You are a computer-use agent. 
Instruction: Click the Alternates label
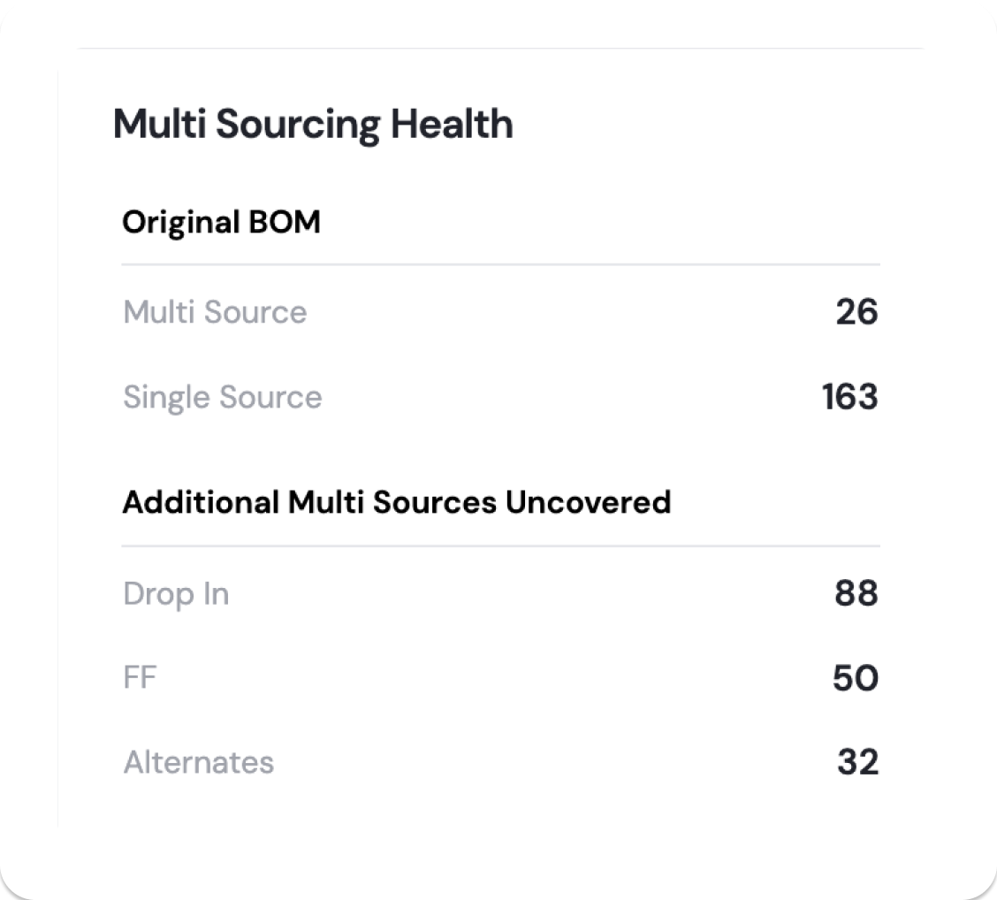[198, 762]
